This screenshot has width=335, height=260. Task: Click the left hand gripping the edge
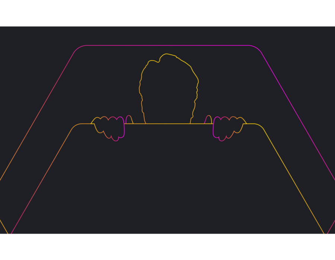tap(109, 129)
